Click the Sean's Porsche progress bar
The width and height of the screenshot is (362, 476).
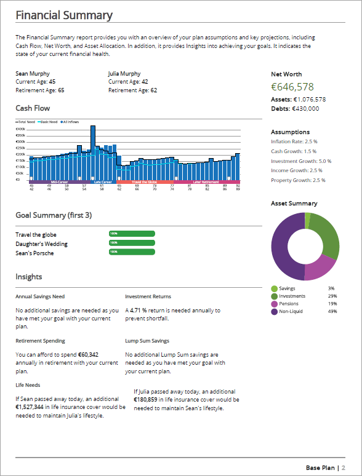(x=132, y=252)
